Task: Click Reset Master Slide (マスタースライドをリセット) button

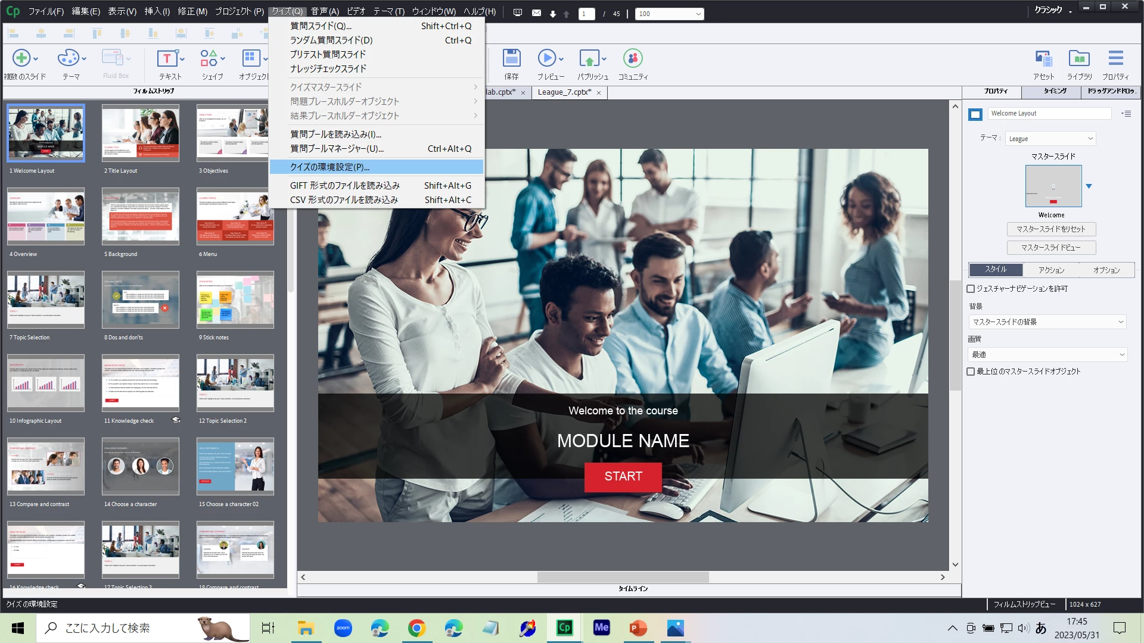Action: click(1051, 229)
